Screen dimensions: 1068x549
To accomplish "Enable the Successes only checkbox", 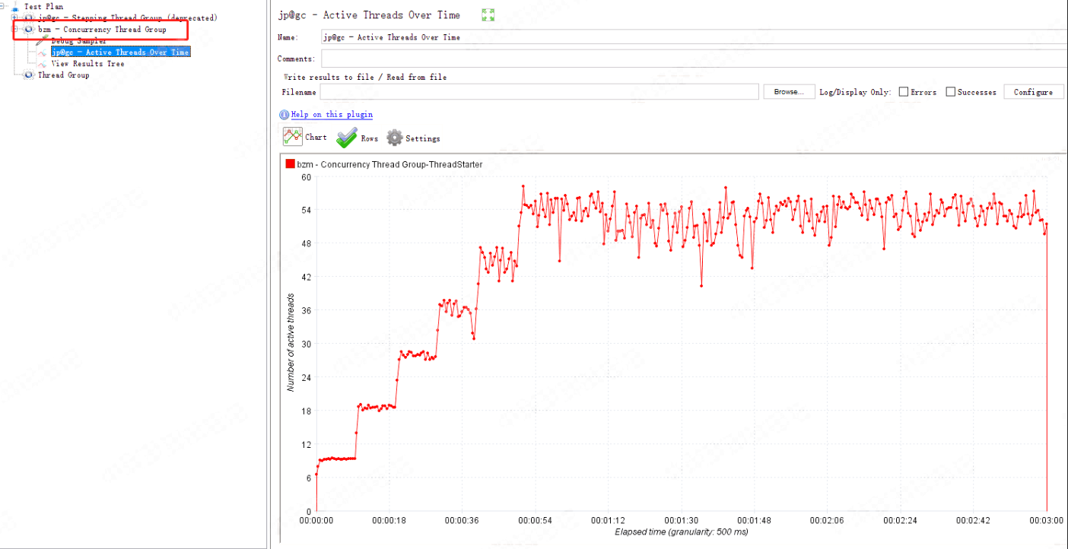I will 951,92.
